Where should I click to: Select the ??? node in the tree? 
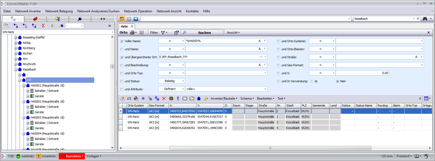(x=60, y=80)
